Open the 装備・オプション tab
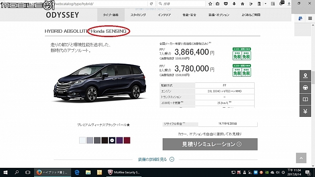315x177 pixels. click(x=219, y=15)
